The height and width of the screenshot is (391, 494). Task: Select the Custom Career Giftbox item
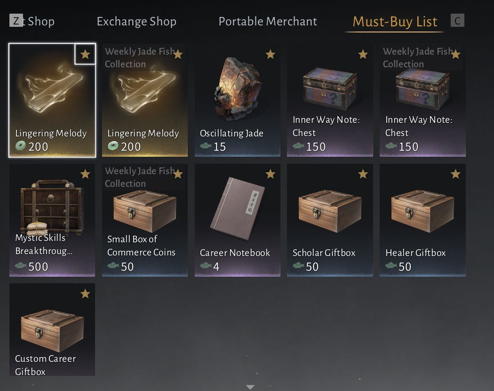pyautogui.click(x=52, y=329)
